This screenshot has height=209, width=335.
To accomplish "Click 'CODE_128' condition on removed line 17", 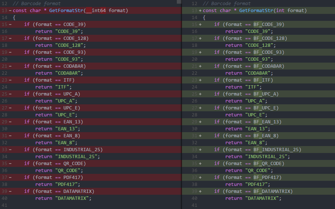I will 75,38.
